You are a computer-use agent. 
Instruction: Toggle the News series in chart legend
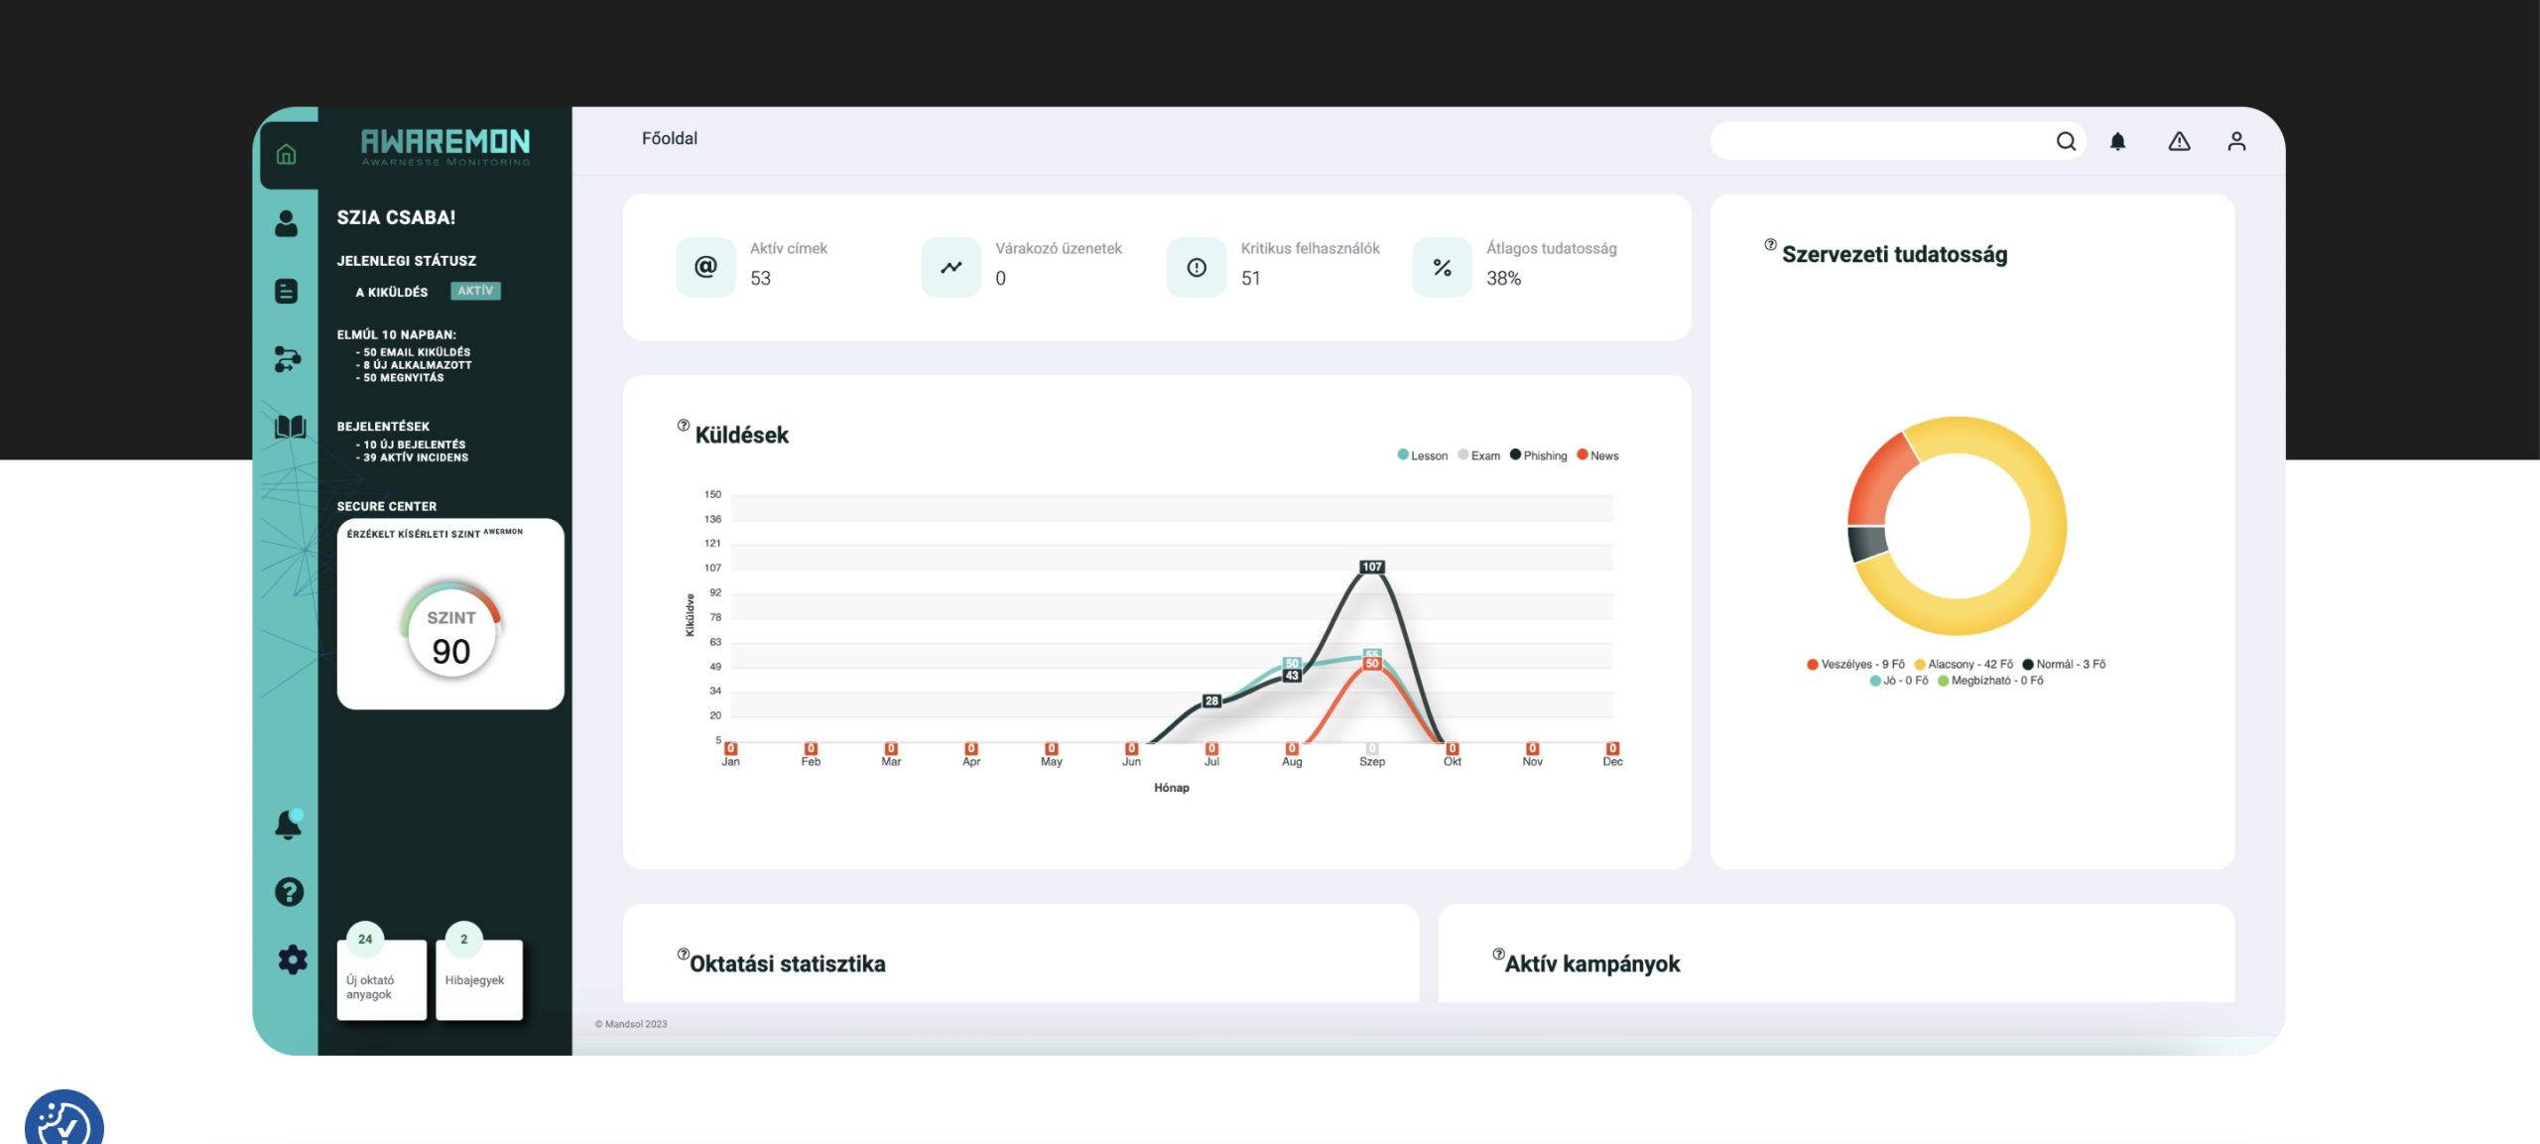click(1597, 455)
